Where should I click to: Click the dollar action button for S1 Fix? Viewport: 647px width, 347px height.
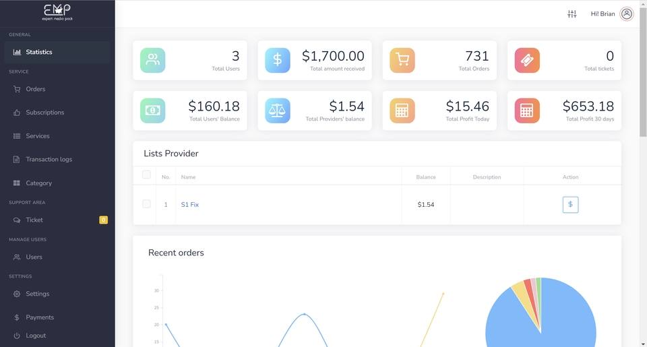pos(571,205)
